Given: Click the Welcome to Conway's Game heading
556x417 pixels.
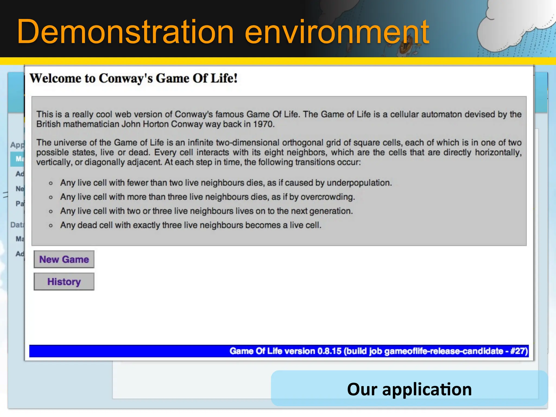Looking at the screenshot, I should point(134,78).
